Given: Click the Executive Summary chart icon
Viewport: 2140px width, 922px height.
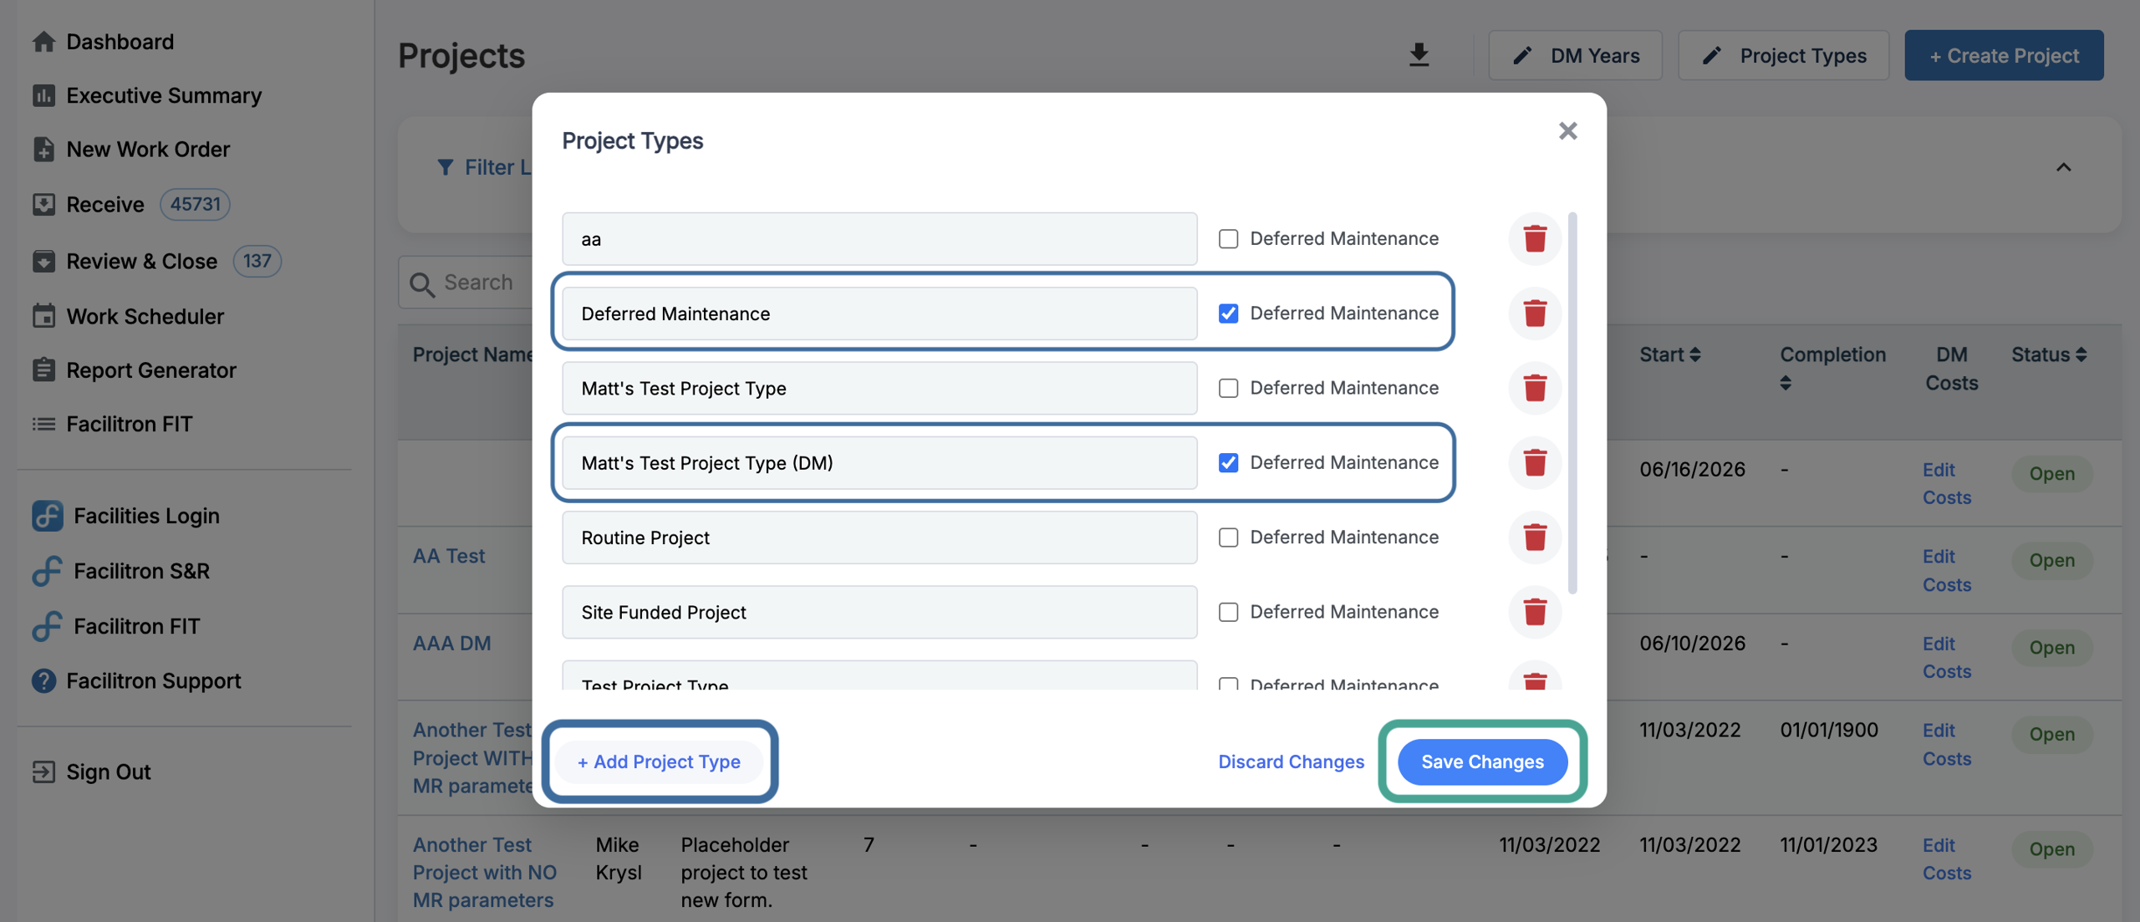Looking at the screenshot, I should 43,95.
